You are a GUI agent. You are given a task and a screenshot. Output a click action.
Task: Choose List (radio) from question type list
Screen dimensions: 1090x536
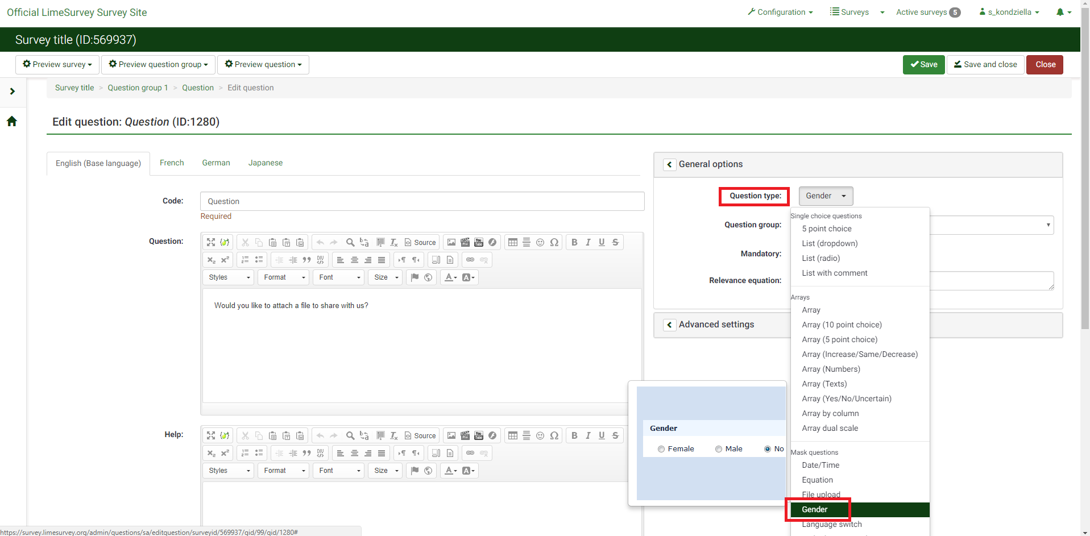(x=820, y=258)
